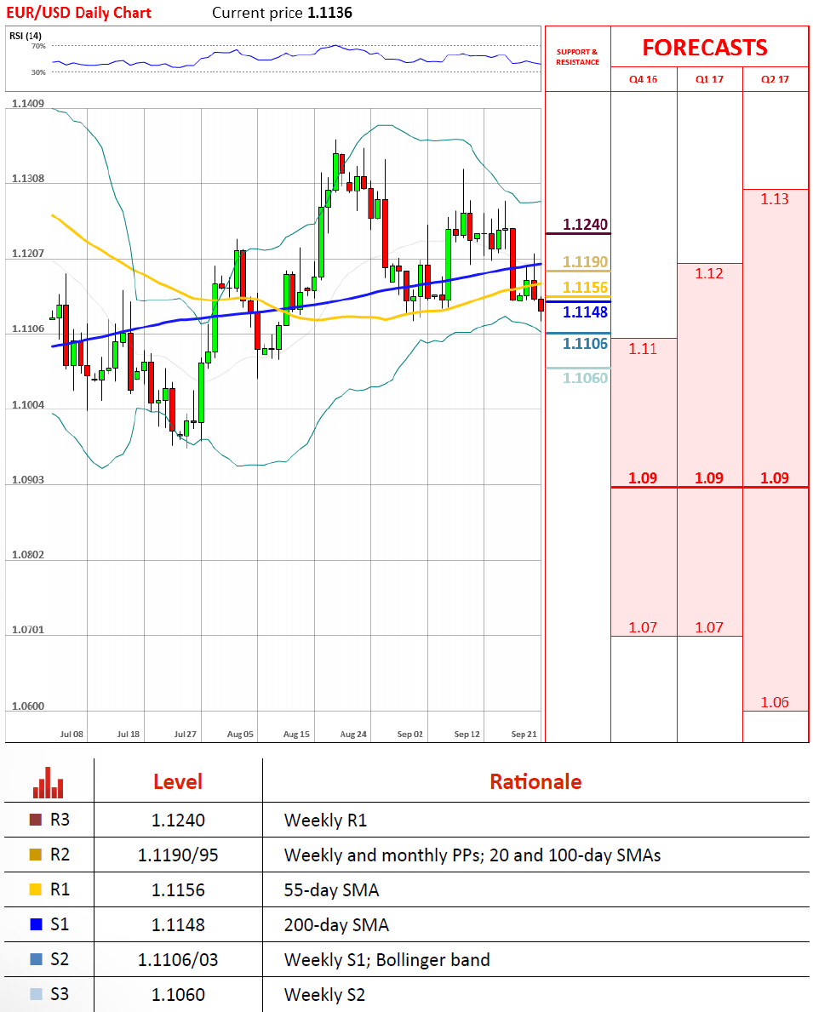The height and width of the screenshot is (1012, 813).
Task: Click the Sep 21 date axis label
Action: [x=524, y=734]
